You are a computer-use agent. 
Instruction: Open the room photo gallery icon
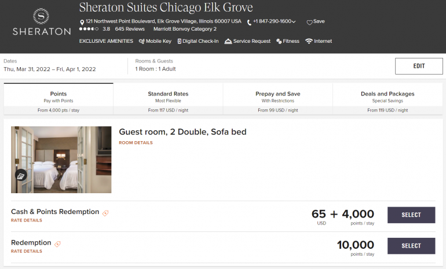(21, 175)
